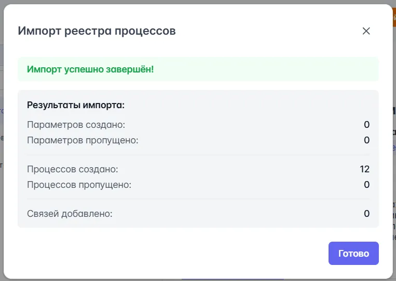Click the "Процессов пропущено:" label
Screen dimensions: 396x281
(79, 185)
